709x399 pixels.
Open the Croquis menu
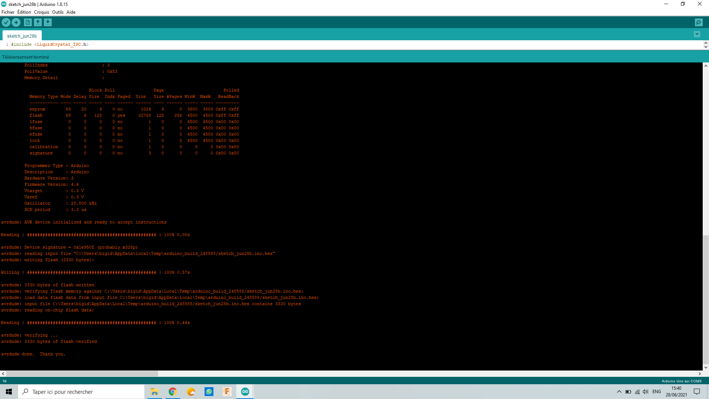41,12
